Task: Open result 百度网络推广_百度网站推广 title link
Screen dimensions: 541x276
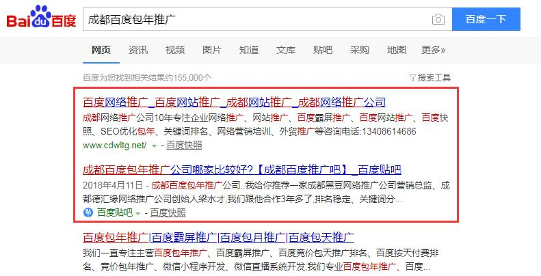Action: (x=234, y=102)
